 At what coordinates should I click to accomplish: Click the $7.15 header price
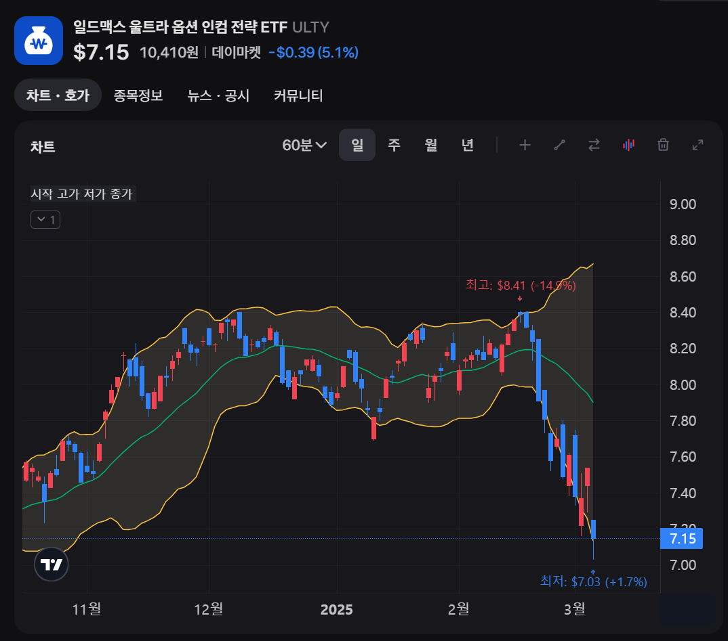point(101,52)
